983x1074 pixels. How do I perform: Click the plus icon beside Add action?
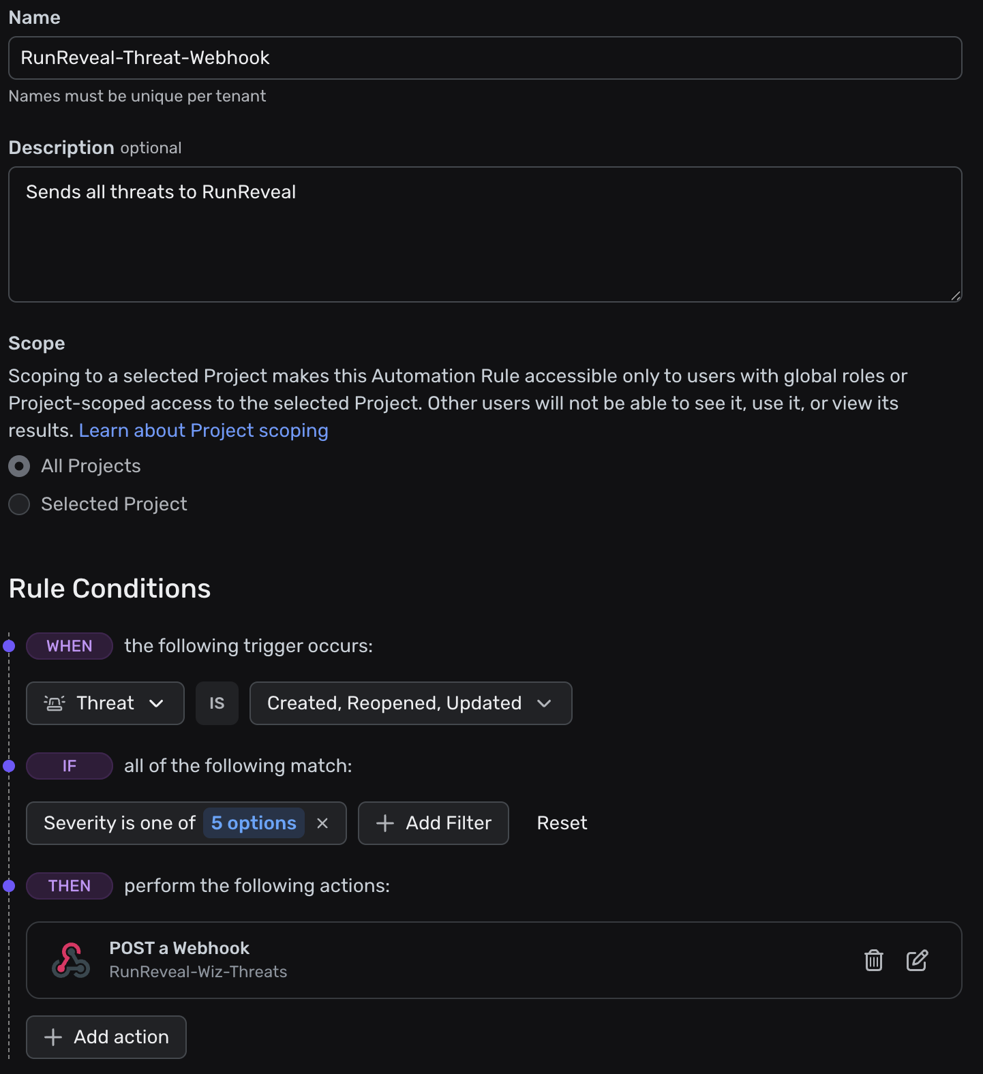(x=52, y=1037)
